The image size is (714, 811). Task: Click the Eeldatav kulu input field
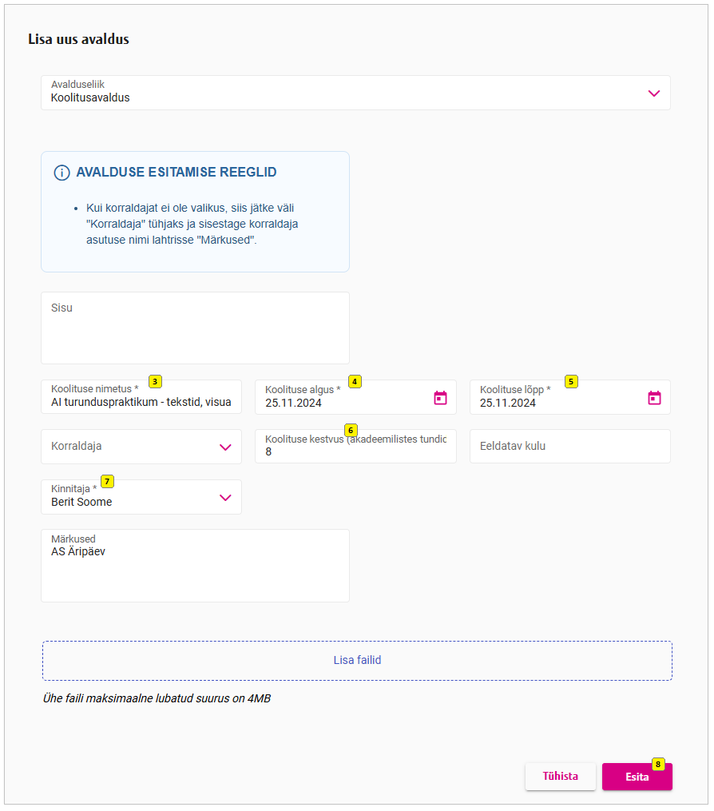569,447
